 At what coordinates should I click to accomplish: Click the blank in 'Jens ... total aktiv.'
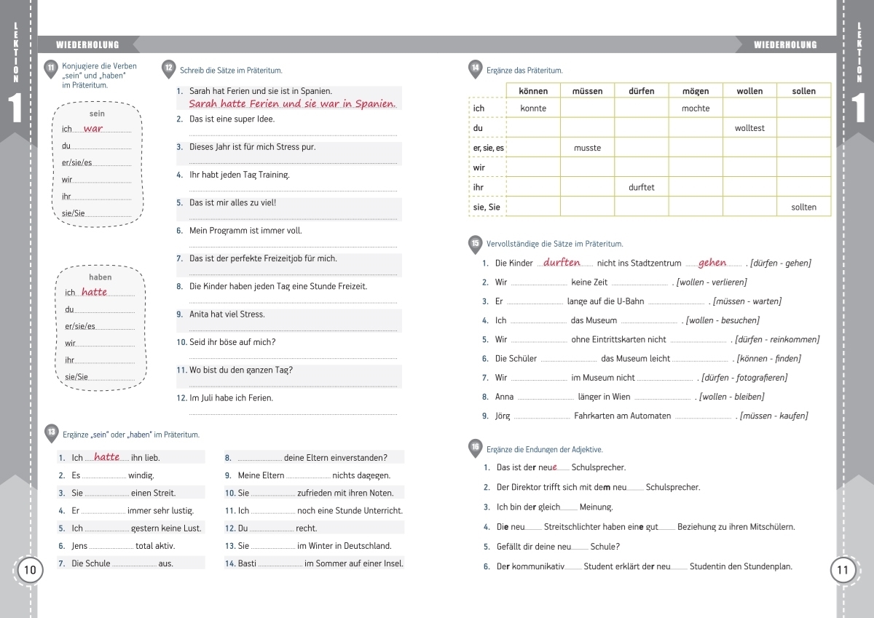(x=111, y=546)
